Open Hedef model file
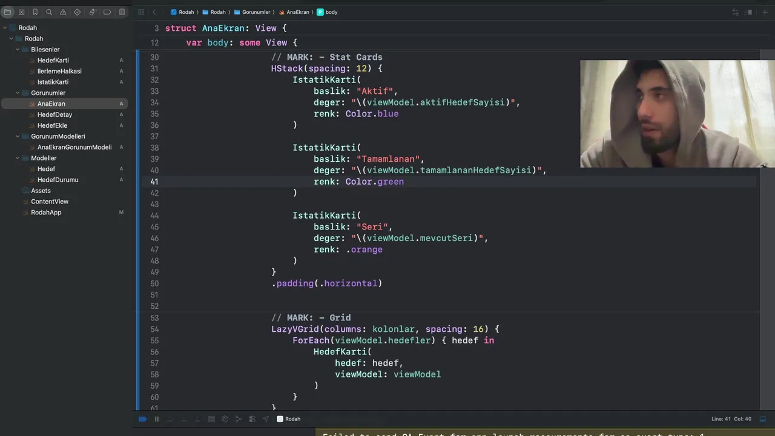Screen dimensions: 775x436 46,169
